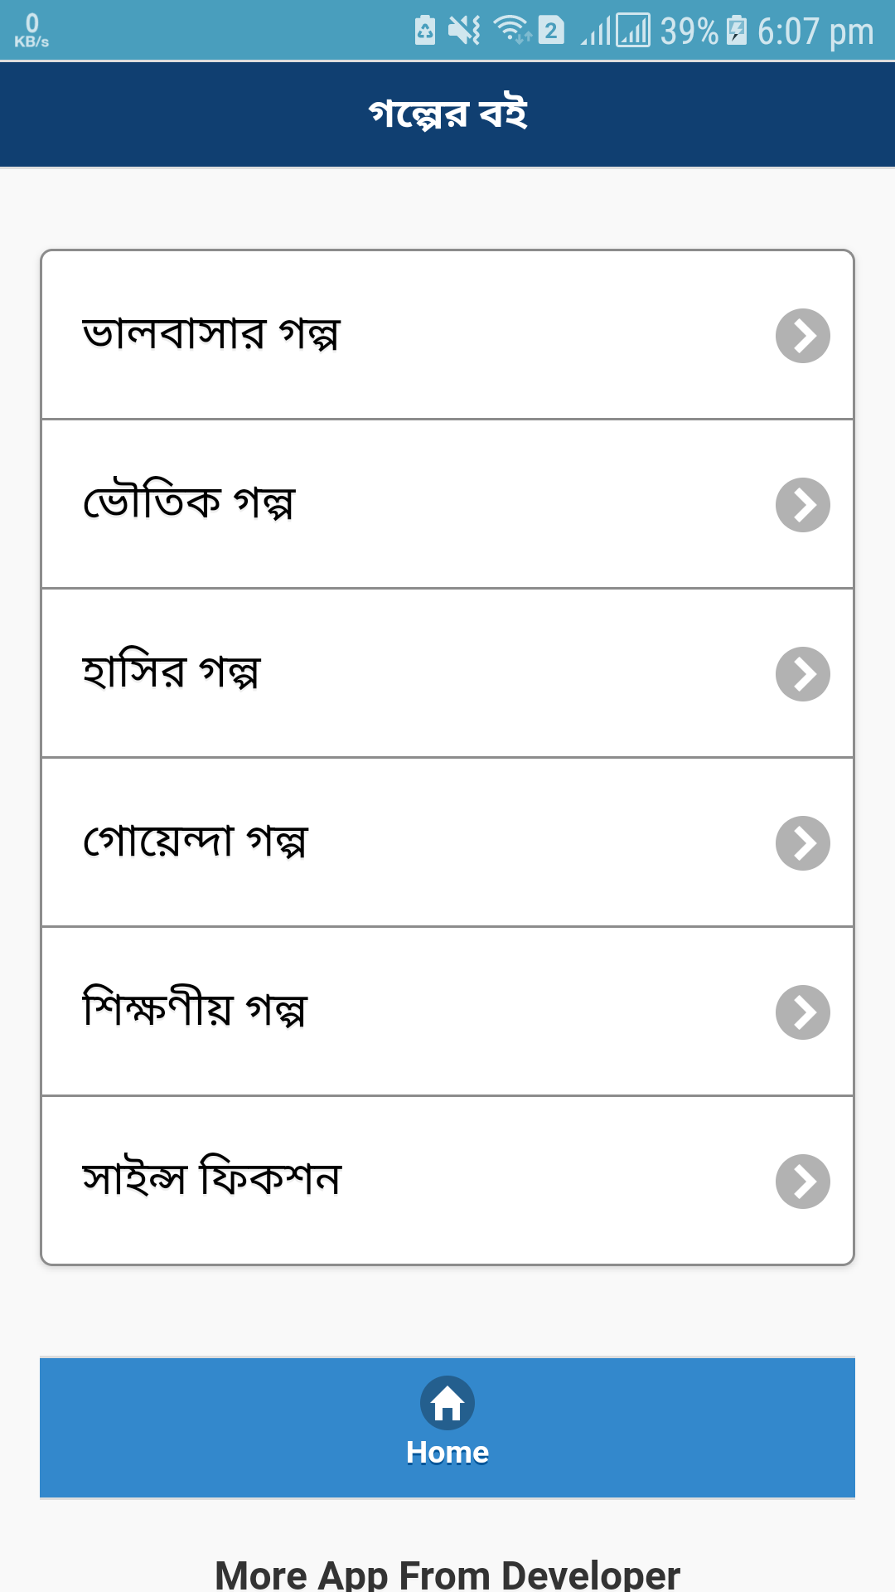Click the chevron beside গোয়েন্দা গল্প
The height and width of the screenshot is (1592, 895).
click(802, 843)
